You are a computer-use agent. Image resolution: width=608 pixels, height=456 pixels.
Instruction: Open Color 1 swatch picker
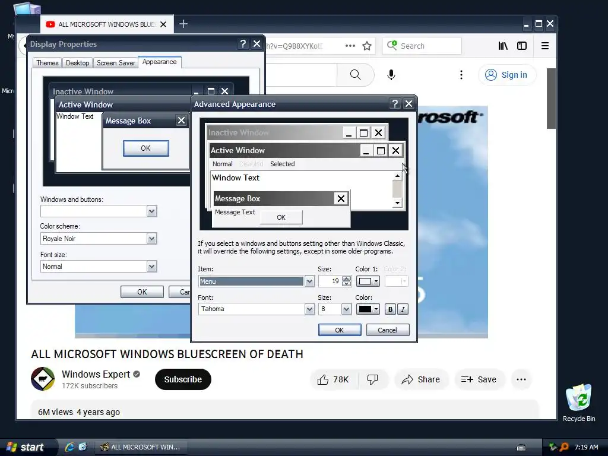tap(368, 281)
